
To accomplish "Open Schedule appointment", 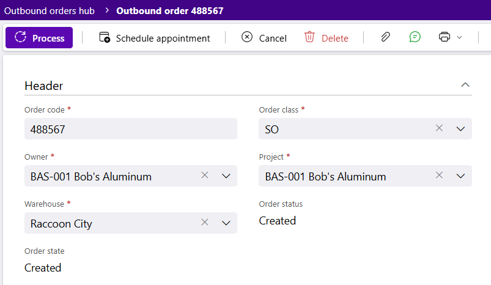I will point(154,38).
